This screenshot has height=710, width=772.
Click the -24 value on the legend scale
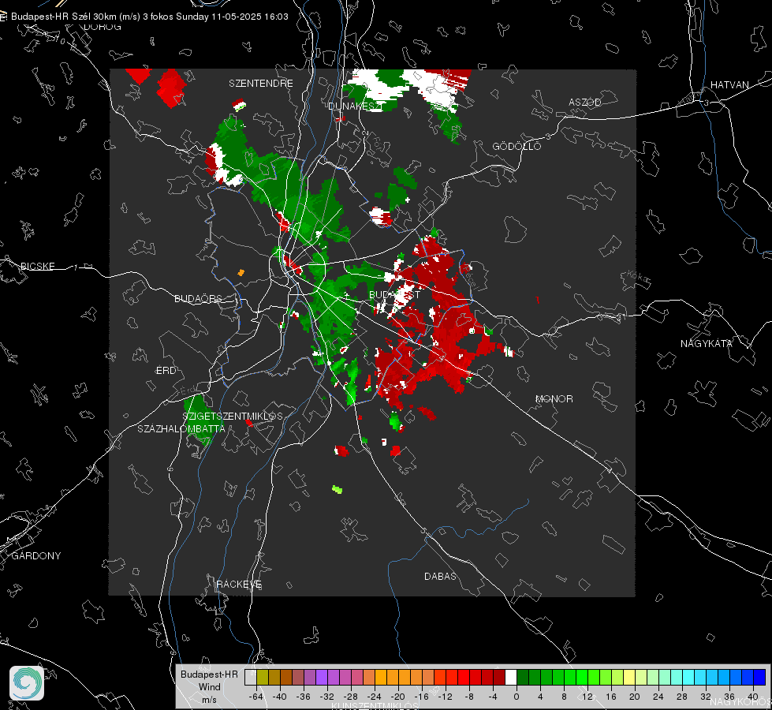(x=375, y=697)
